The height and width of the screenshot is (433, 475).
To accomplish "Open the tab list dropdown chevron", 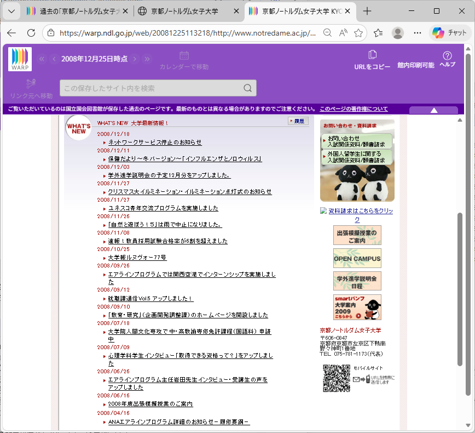I will pos(10,12).
